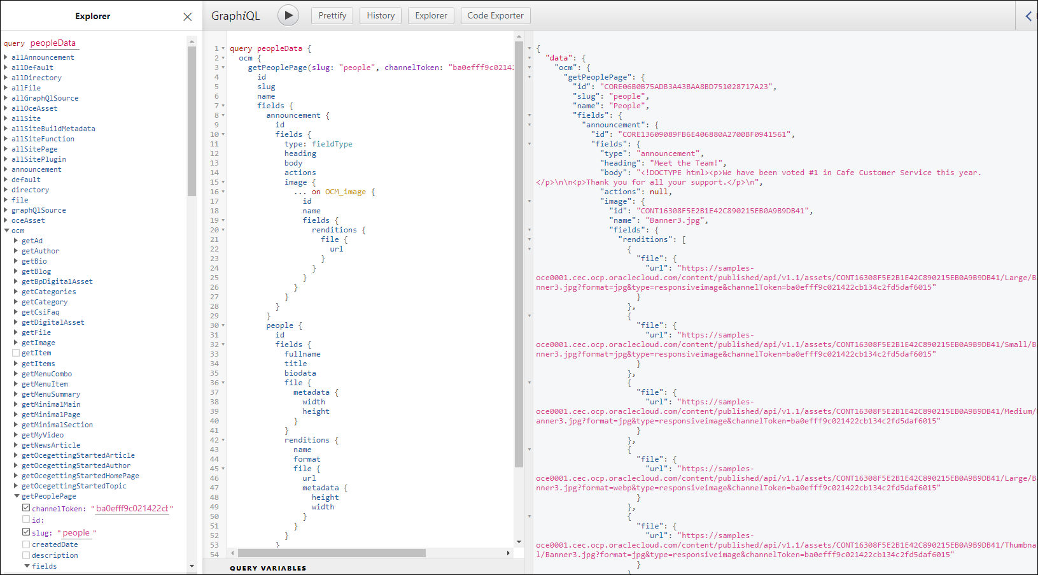Disable the slug checkbox under getPeoplePage
The image size is (1038, 575).
click(x=26, y=532)
